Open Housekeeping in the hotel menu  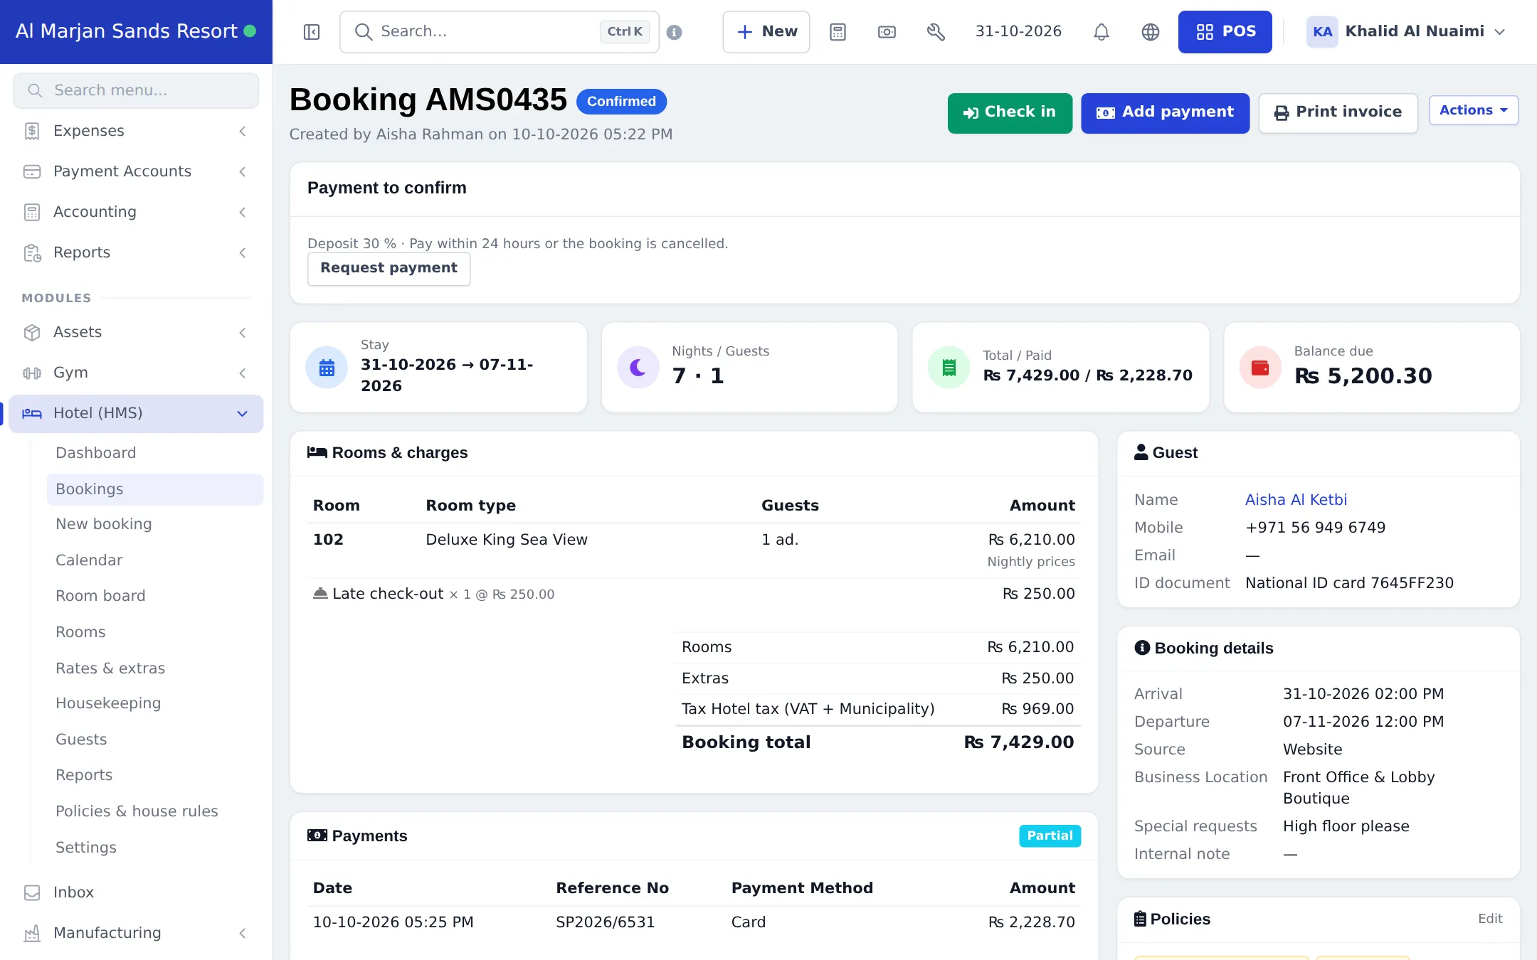tap(155, 703)
